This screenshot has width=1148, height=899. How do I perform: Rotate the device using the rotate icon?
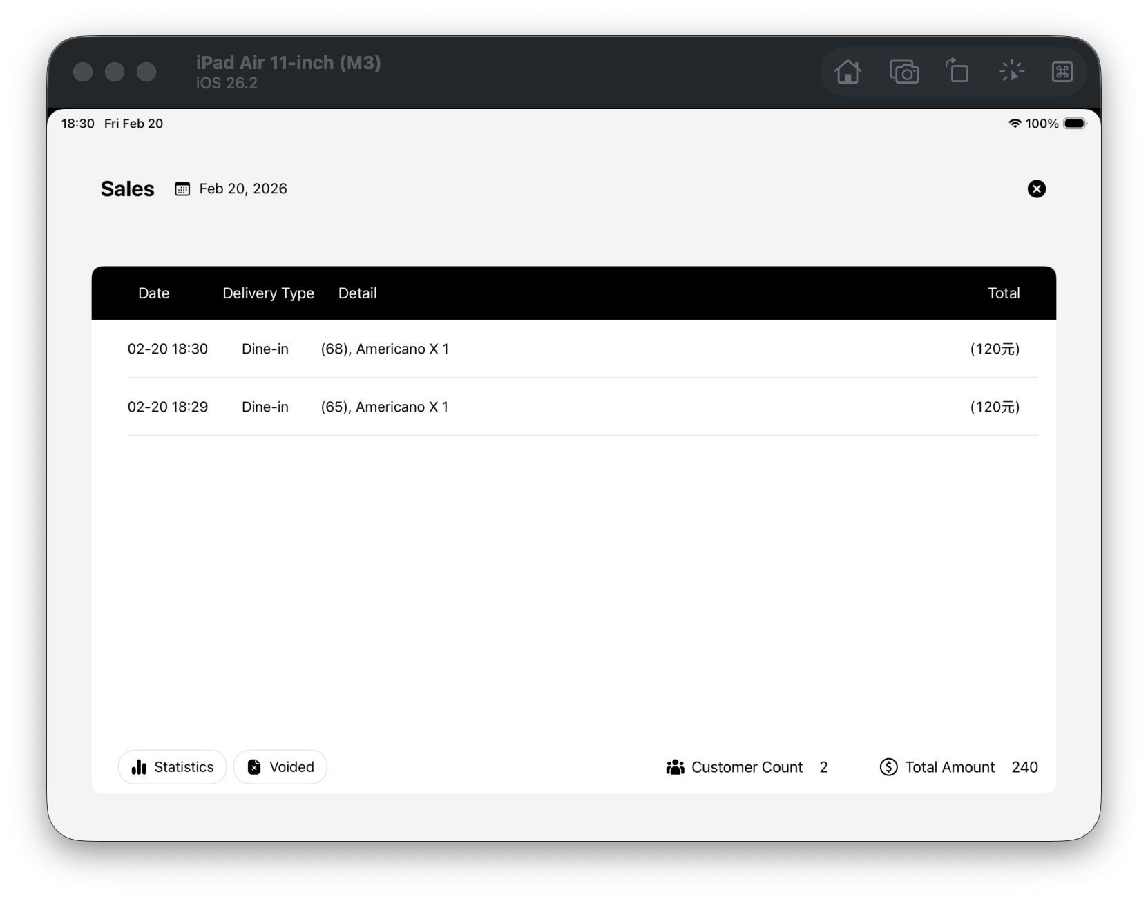point(957,71)
